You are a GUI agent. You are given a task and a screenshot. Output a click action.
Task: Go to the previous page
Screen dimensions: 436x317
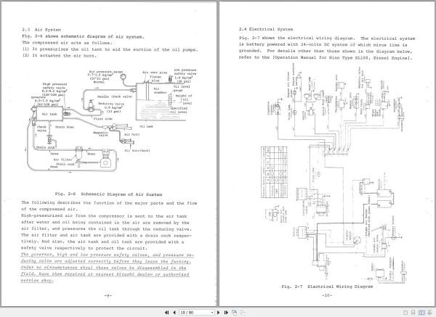click(x=174, y=313)
